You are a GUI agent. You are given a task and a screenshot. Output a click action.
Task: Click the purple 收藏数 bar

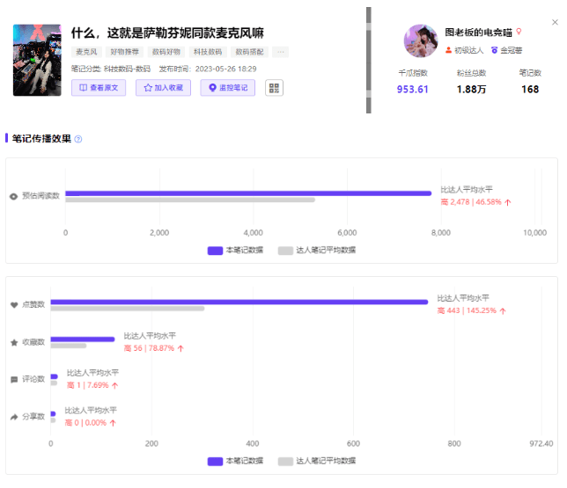(83, 339)
